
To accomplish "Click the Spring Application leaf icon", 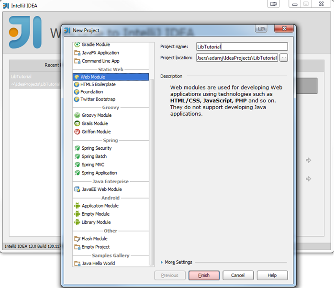I will 77,173.
